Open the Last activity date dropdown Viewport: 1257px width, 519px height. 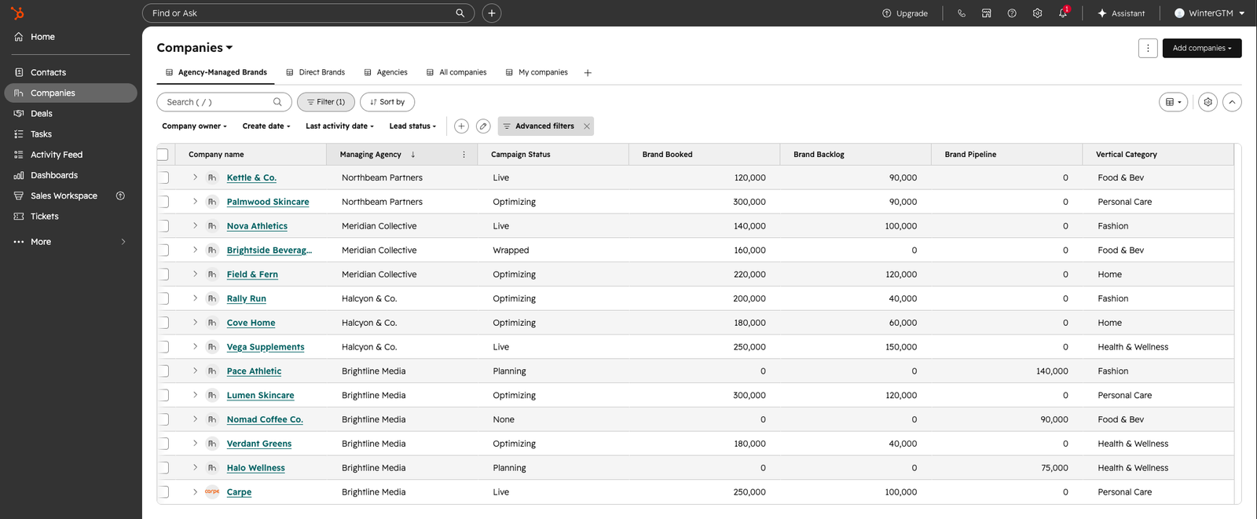pyautogui.click(x=339, y=126)
